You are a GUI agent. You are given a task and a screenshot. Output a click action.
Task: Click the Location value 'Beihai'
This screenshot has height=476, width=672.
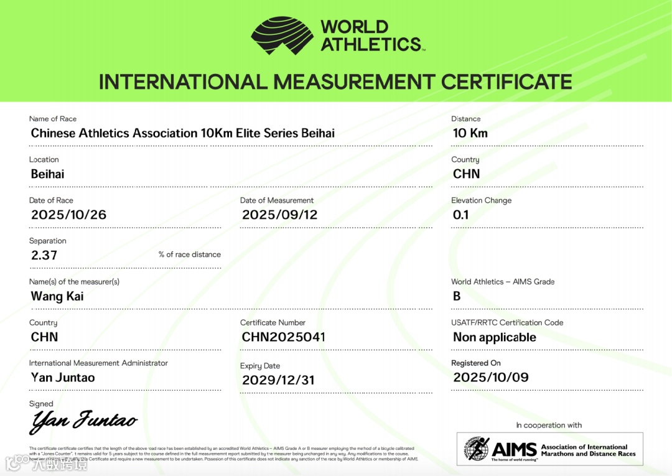[x=47, y=174]
